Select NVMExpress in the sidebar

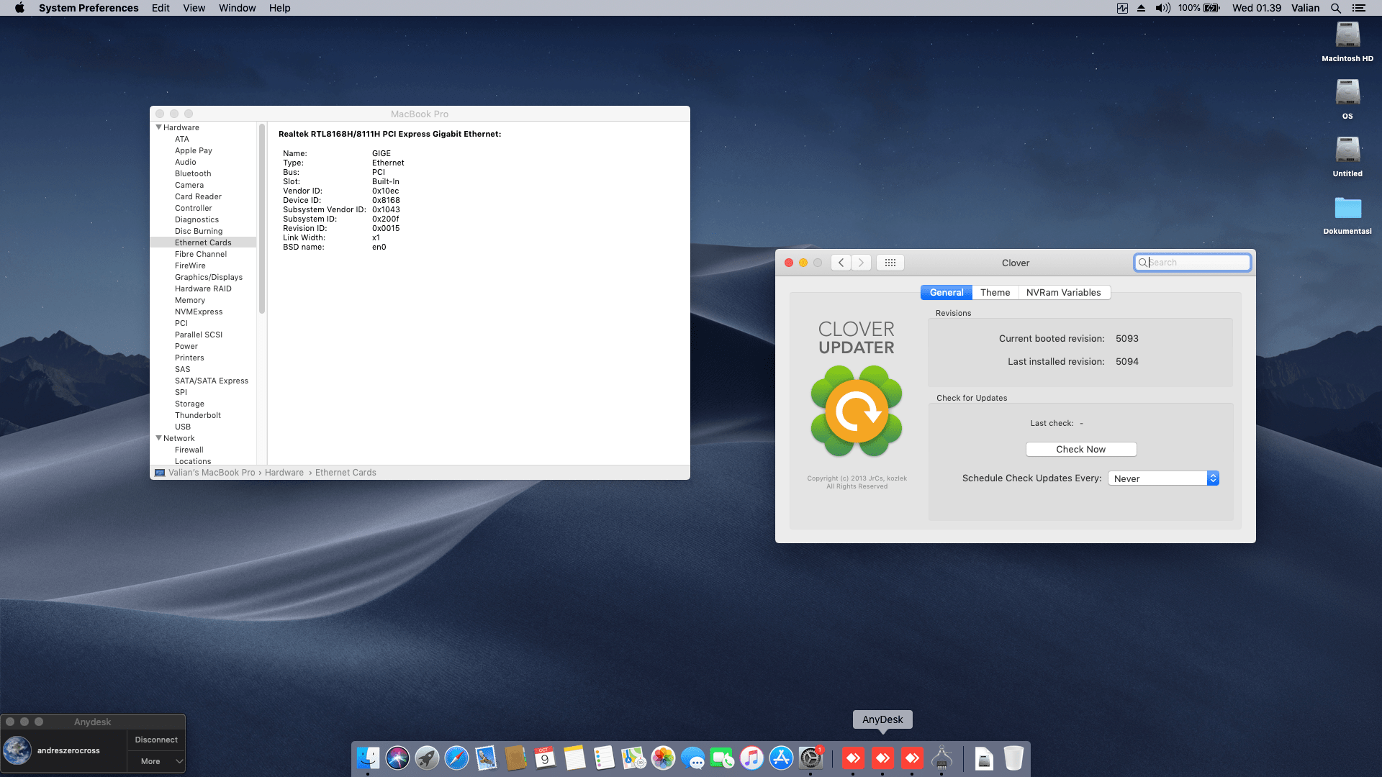point(199,312)
